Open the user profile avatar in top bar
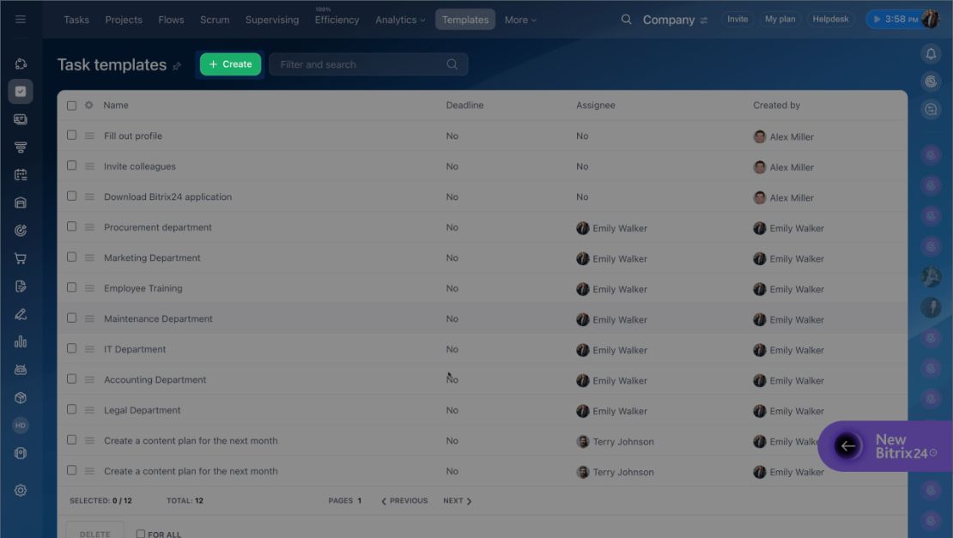953x538 pixels. point(930,20)
